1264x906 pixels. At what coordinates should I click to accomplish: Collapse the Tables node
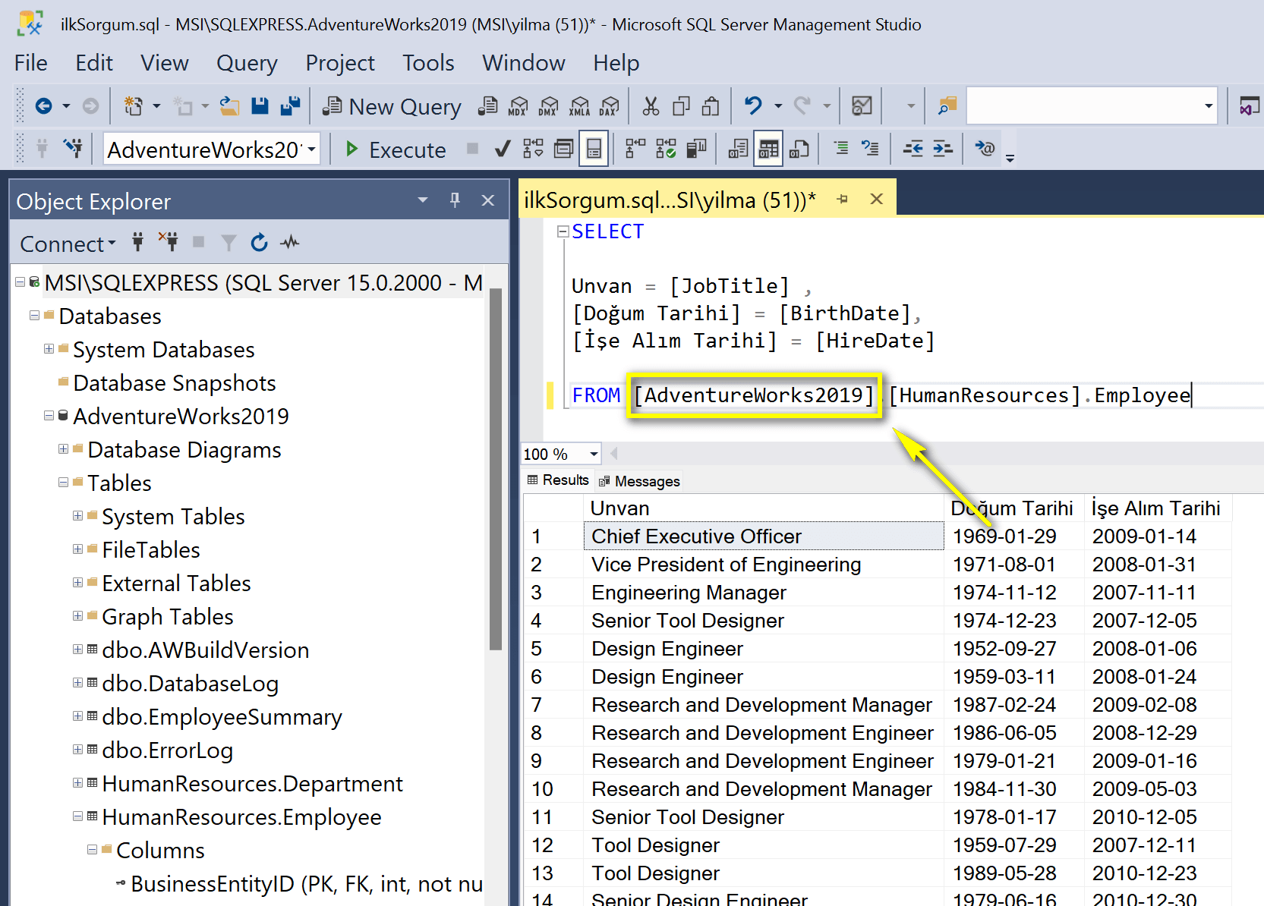click(x=64, y=483)
